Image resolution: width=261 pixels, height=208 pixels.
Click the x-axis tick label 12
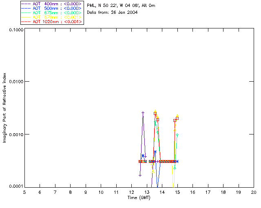tap(131, 192)
